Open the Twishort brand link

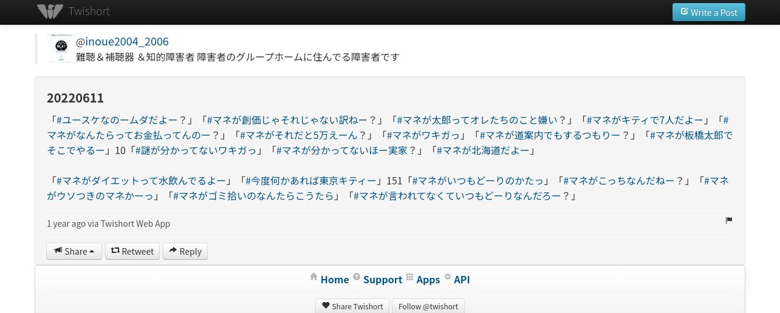[x=89, y=12]
